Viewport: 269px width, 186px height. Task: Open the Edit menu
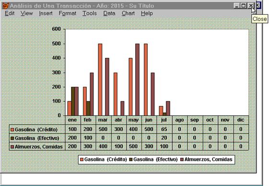click(10, 13)
